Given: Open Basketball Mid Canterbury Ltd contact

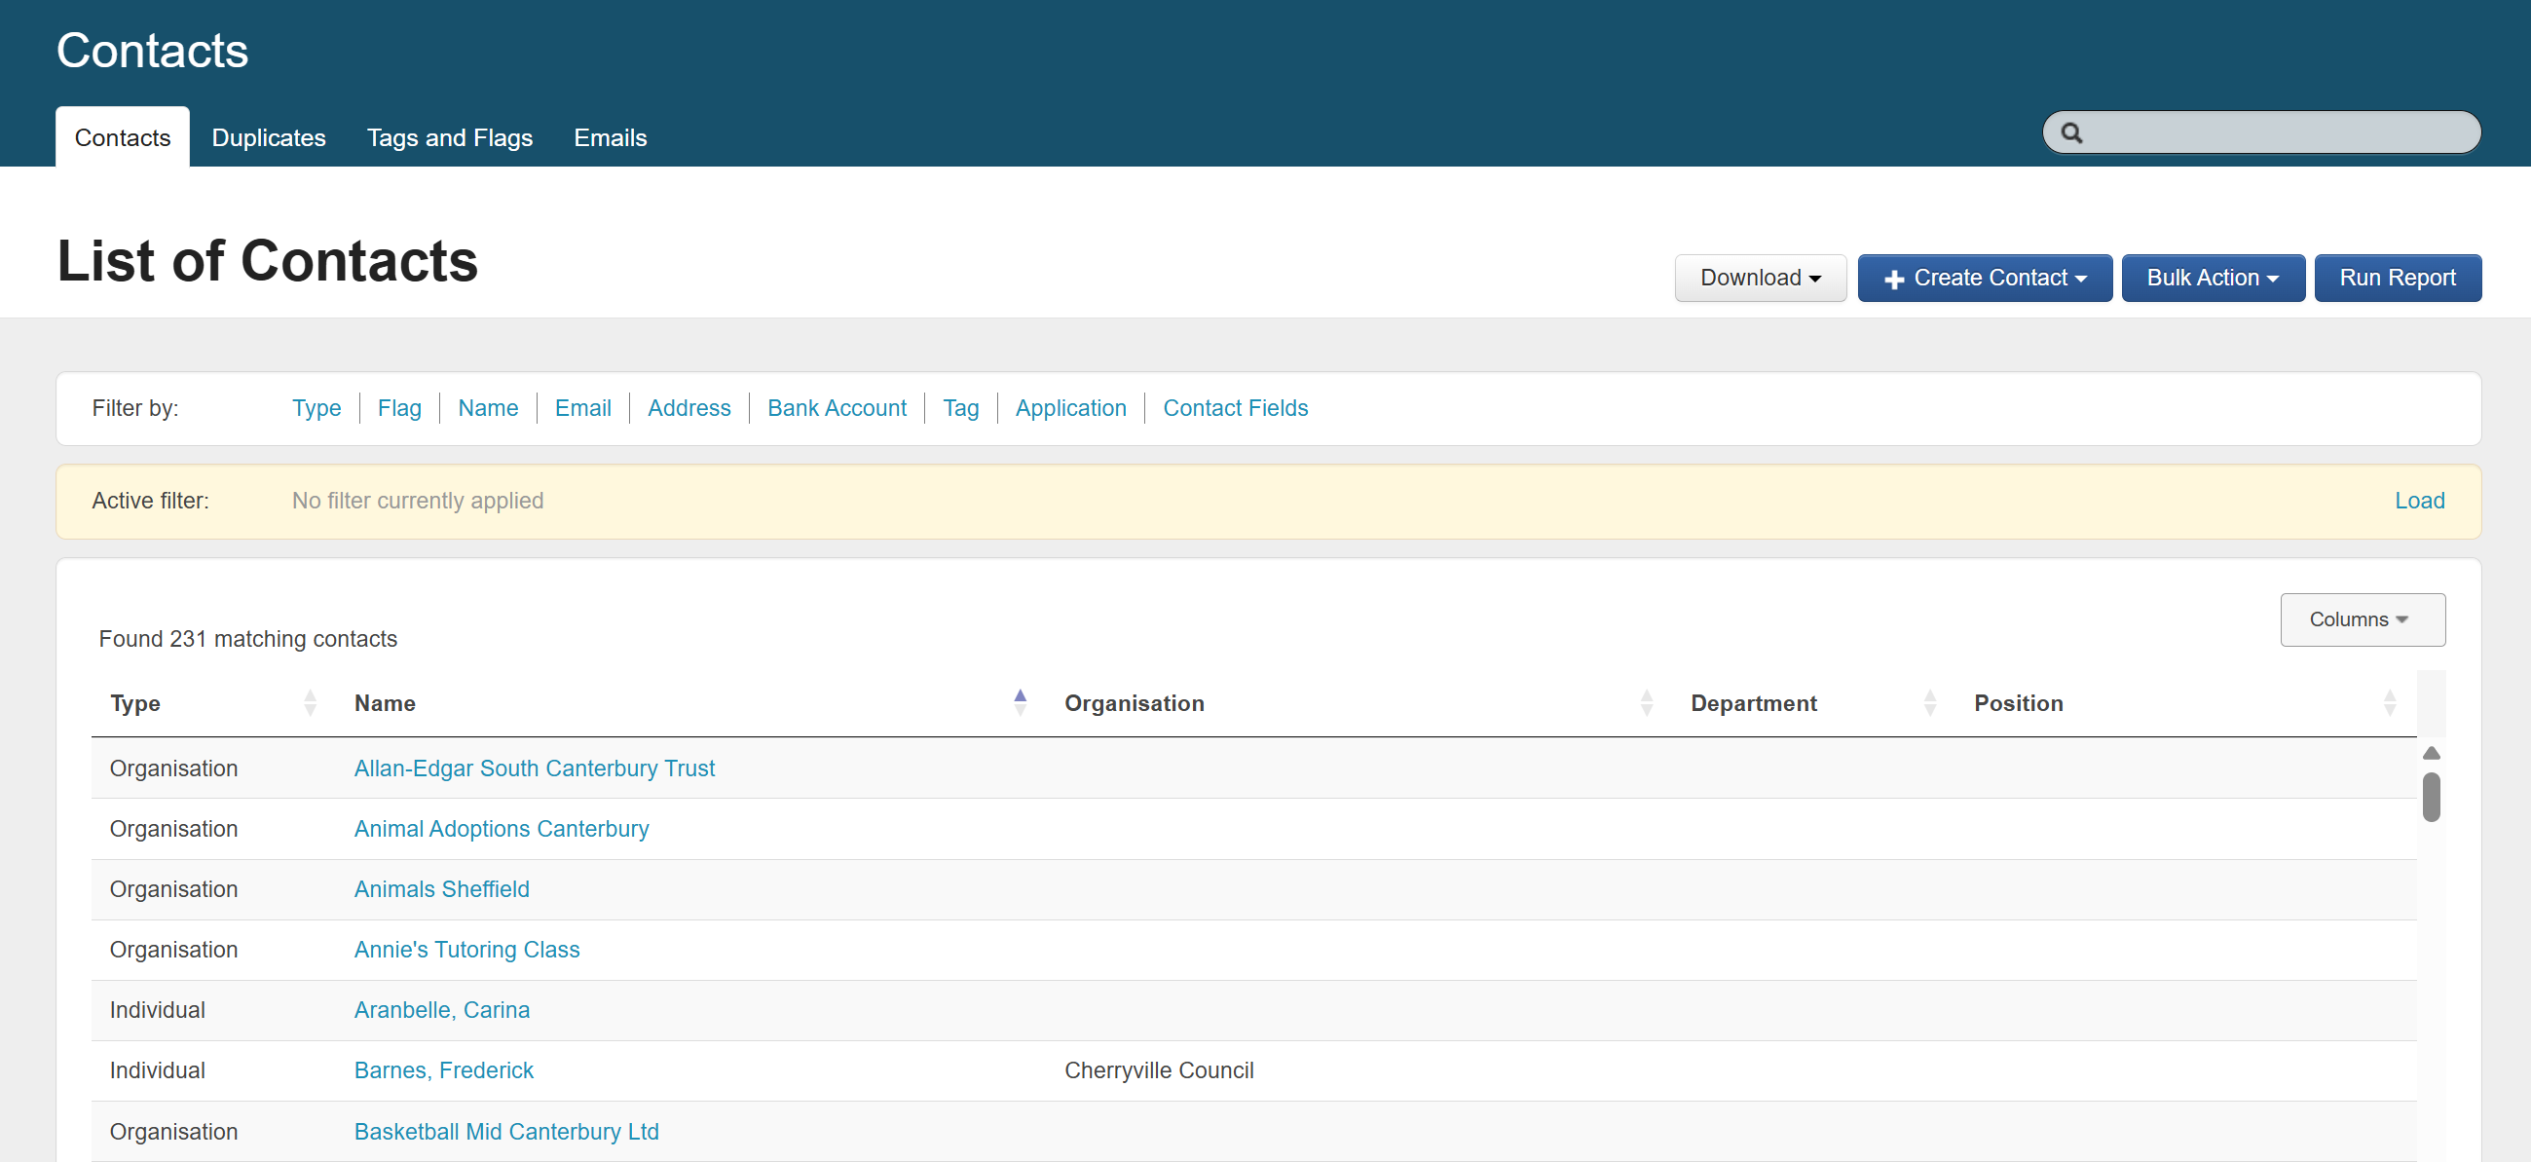Looking at the screenshot, I should click(x=506, y=1132).
